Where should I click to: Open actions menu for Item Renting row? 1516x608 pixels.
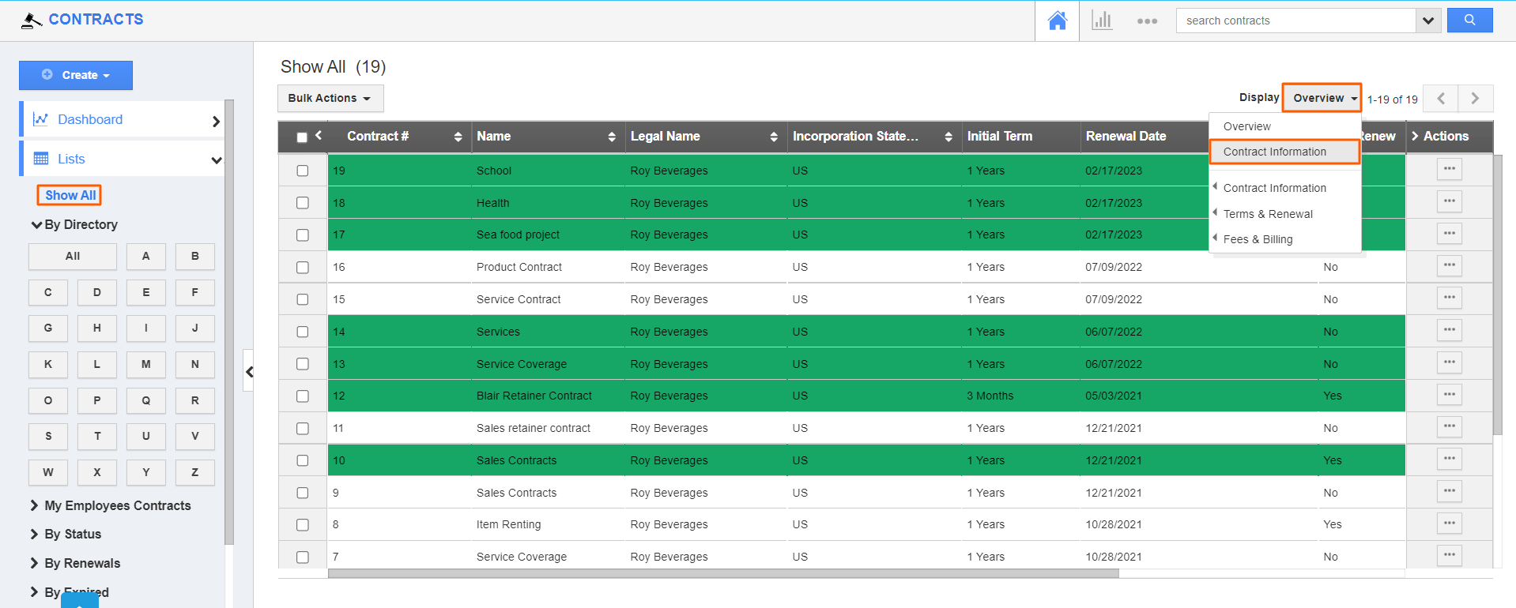click(x=1449, y=524)
